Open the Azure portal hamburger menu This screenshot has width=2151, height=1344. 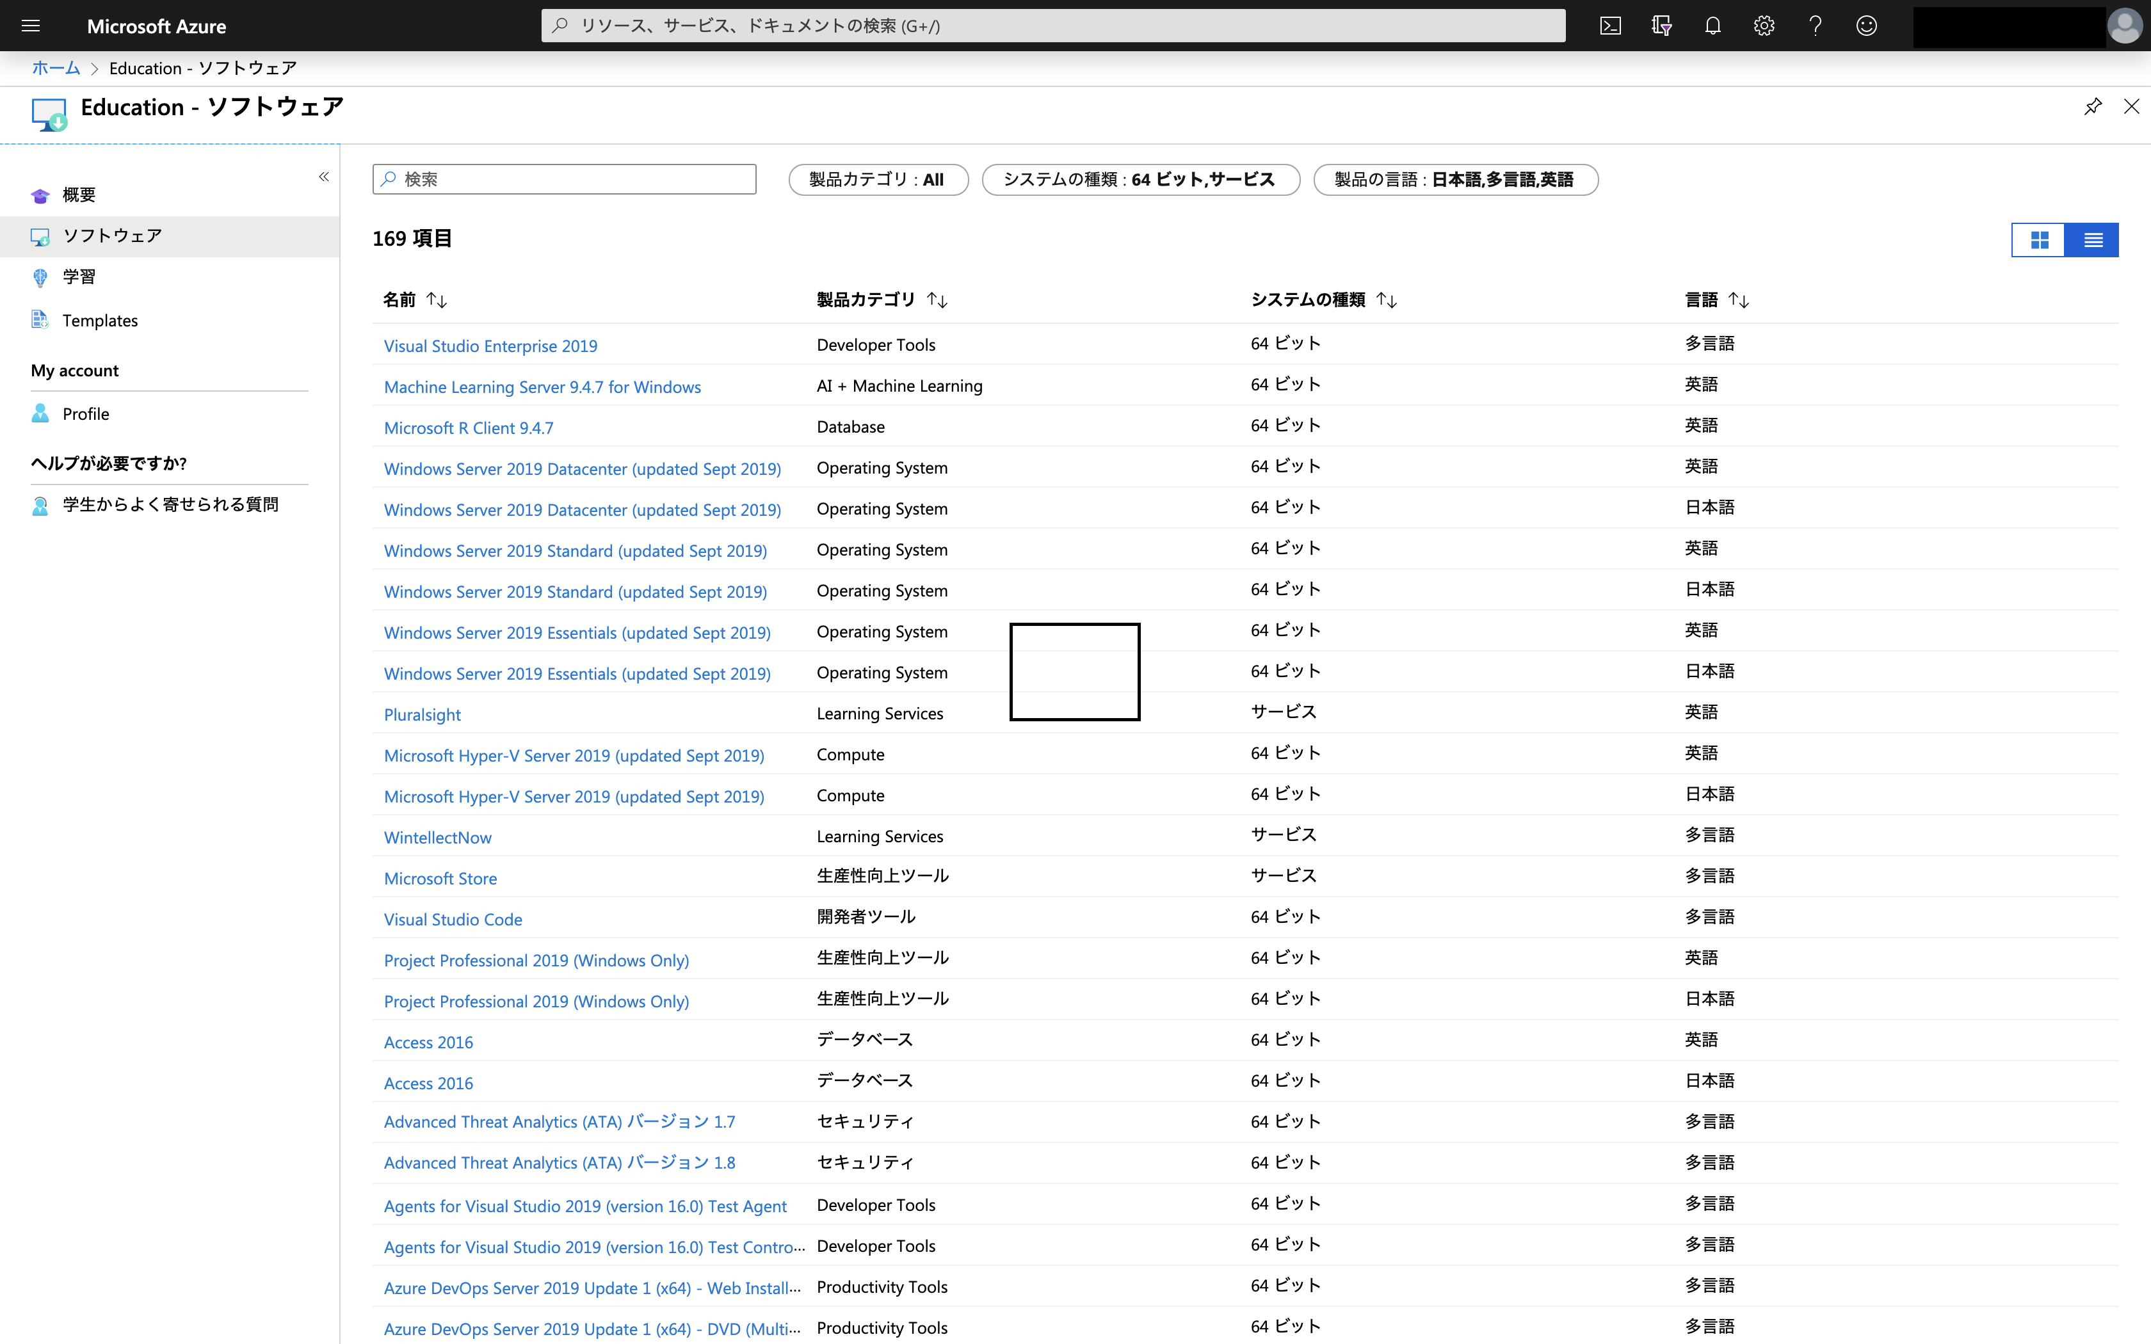click(x=31, y=25)
